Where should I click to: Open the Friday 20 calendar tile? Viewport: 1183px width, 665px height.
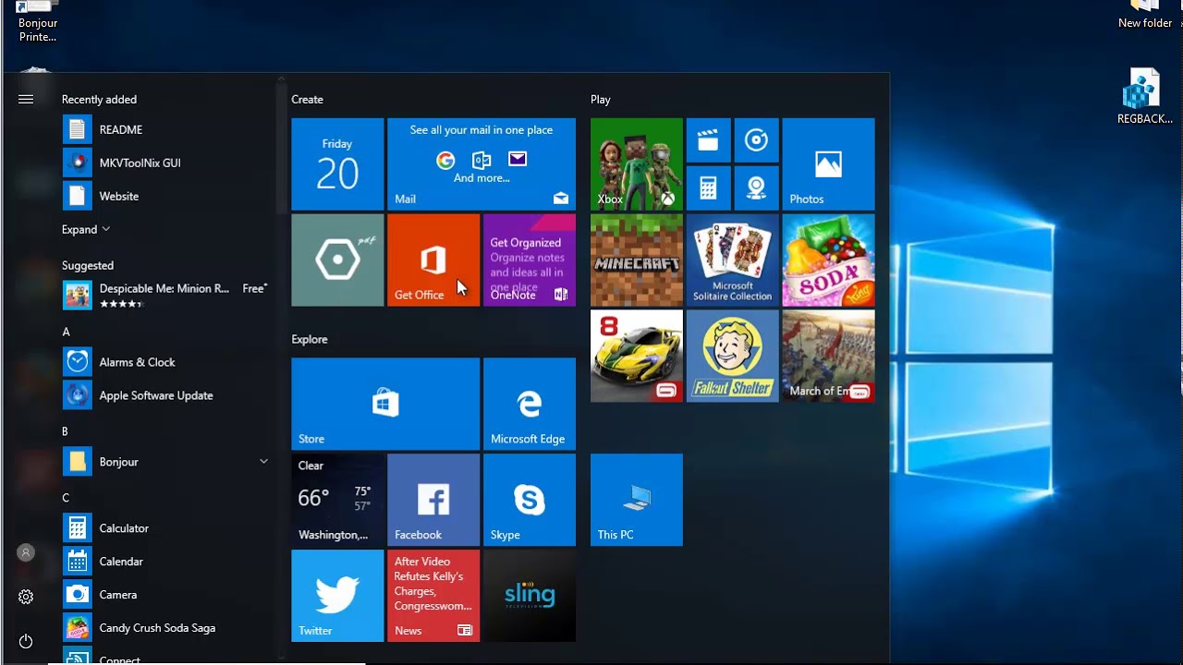click(x=337, y=164)
